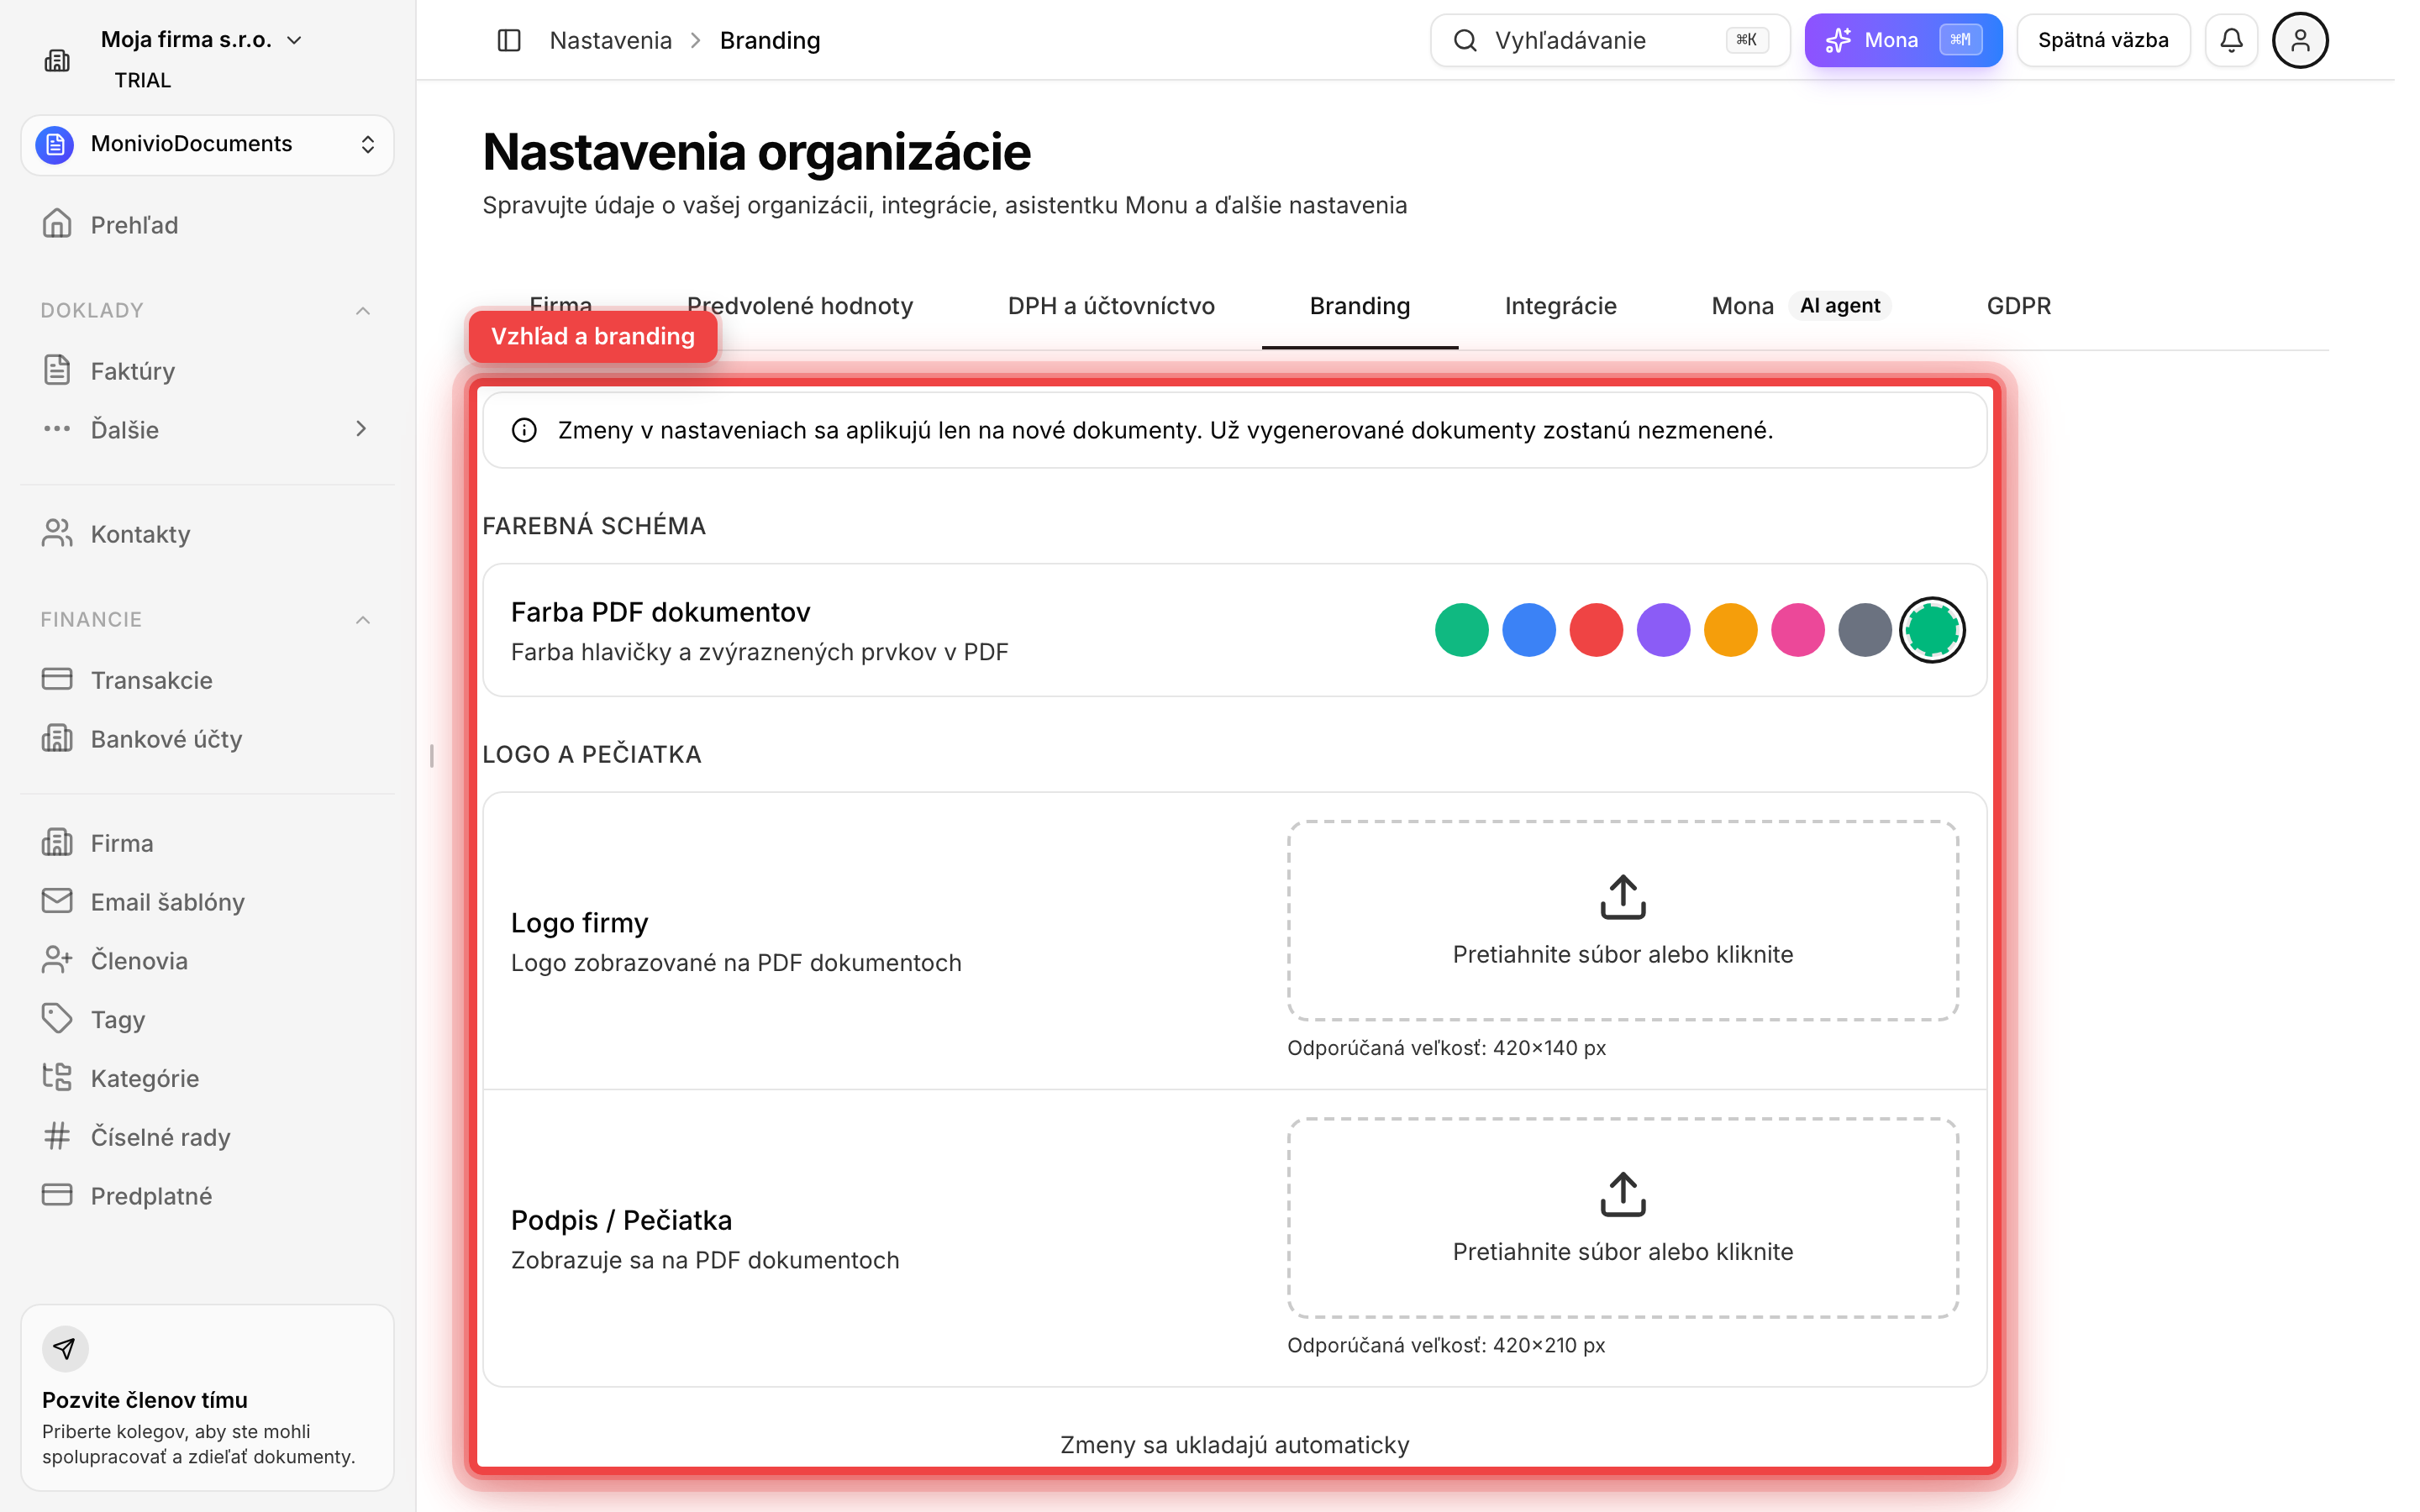Click the Email šablóny envelope icon
The image size is (2420, 1512).
click(x=57, y=901)
